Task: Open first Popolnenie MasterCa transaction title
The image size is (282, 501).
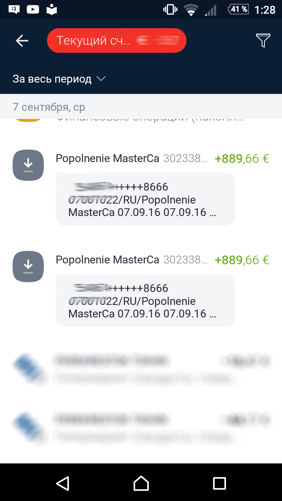Action: pos(107,159)
